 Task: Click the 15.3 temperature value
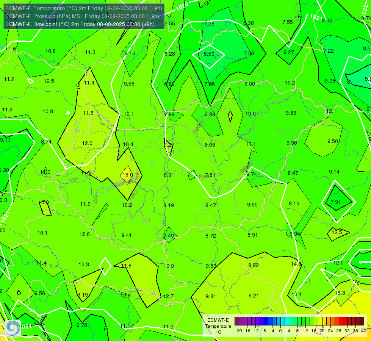(x=340, y=293)
